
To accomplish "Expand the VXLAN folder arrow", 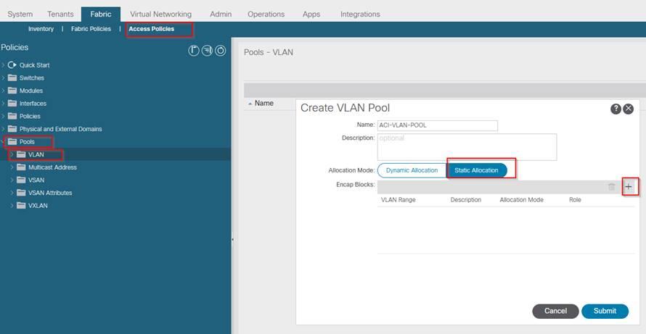I will (x=12, y=205).
